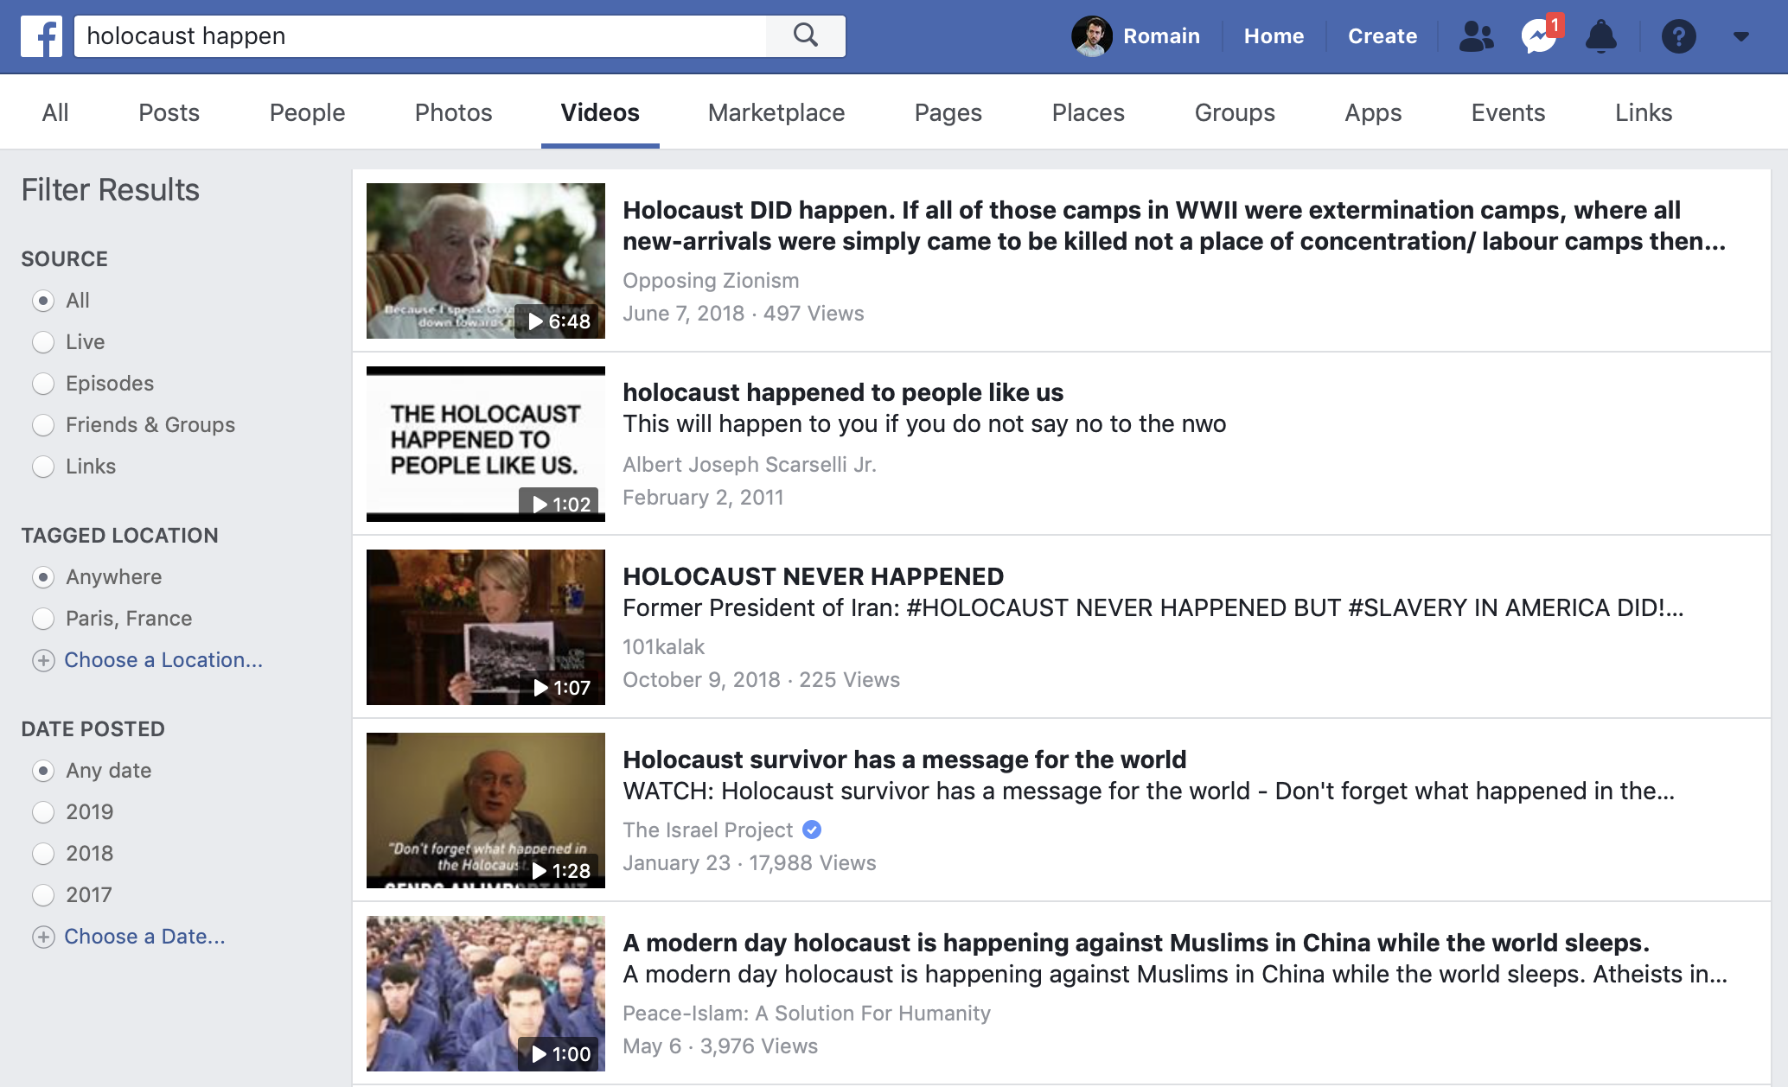Select the Live source filter
Viewport: 1788px width, 1087px height.
click(43, 342)
